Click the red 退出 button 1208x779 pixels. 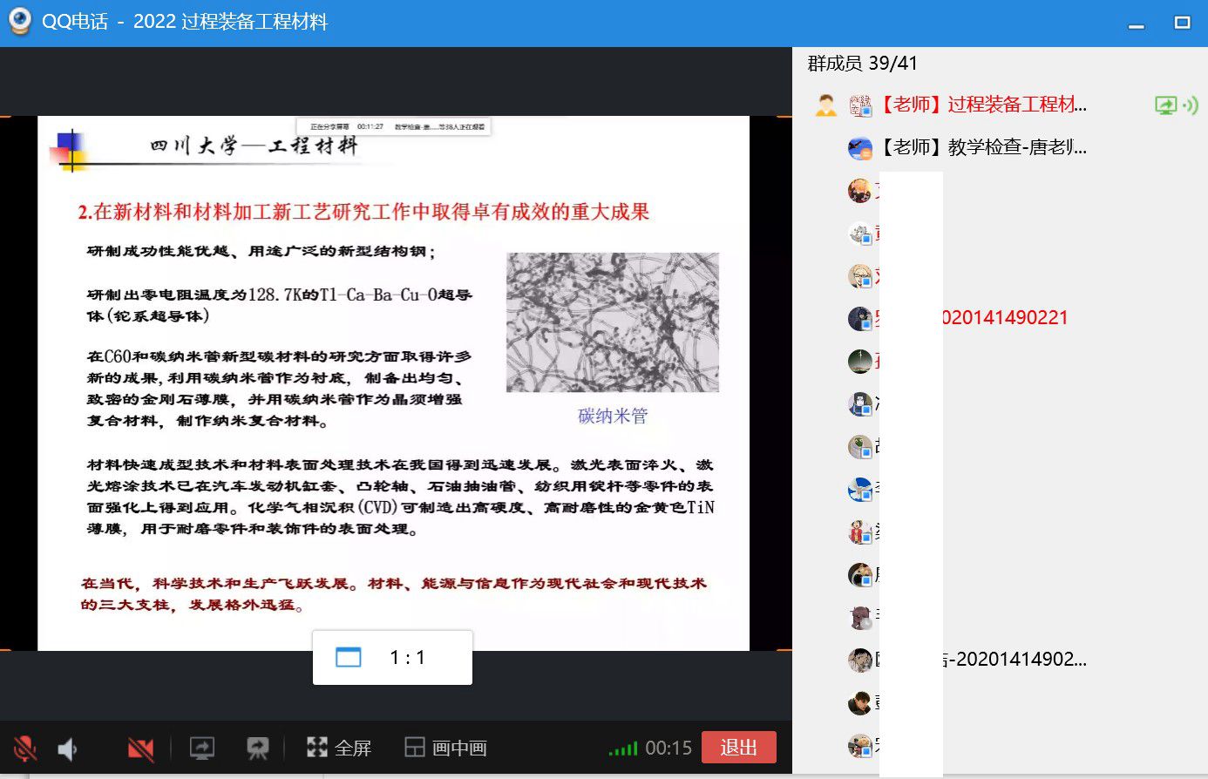pos(738,748)
